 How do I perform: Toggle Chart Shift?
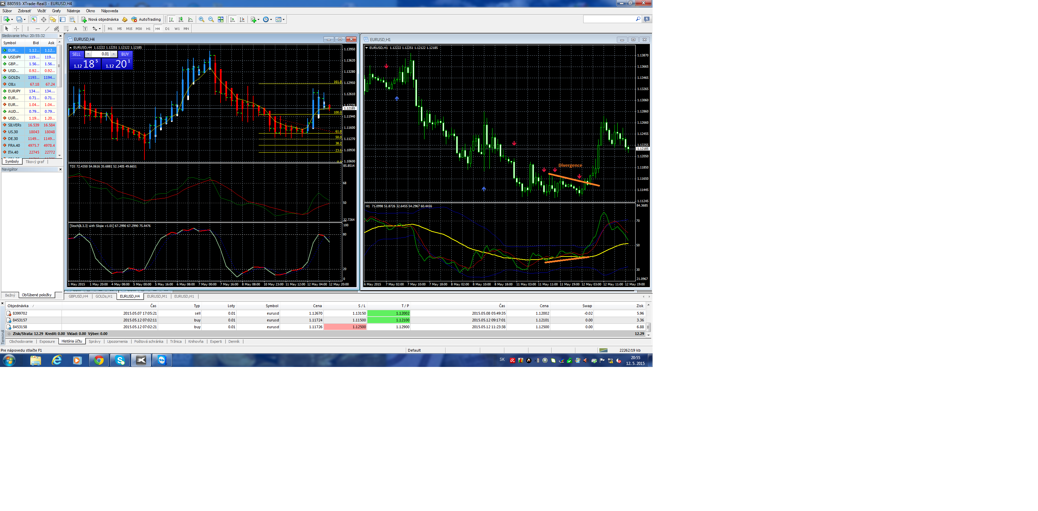coord(242,19)
